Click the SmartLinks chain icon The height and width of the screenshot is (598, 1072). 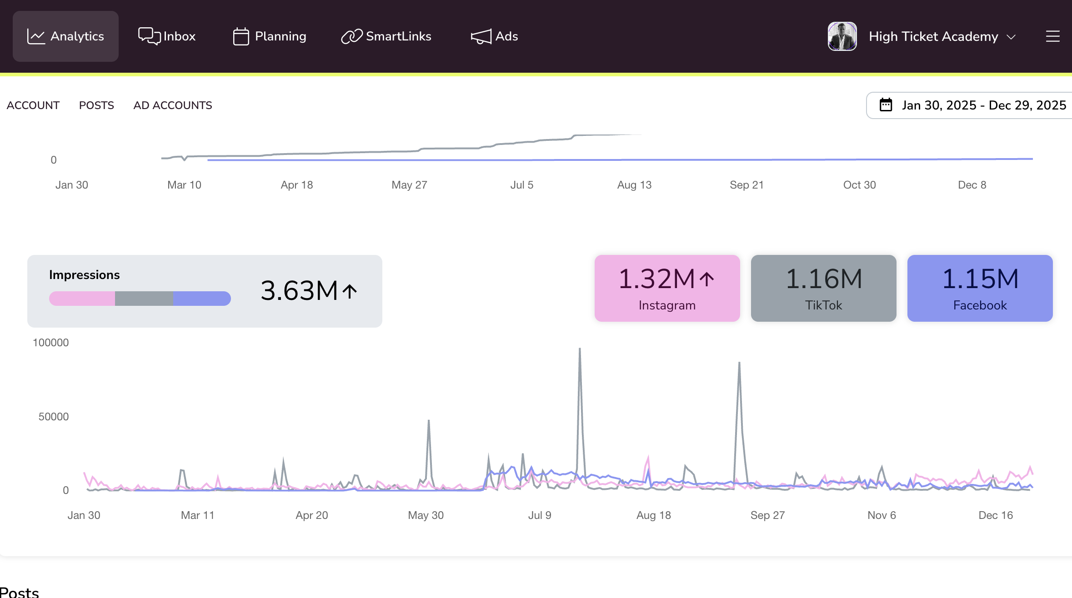(352, 36)
